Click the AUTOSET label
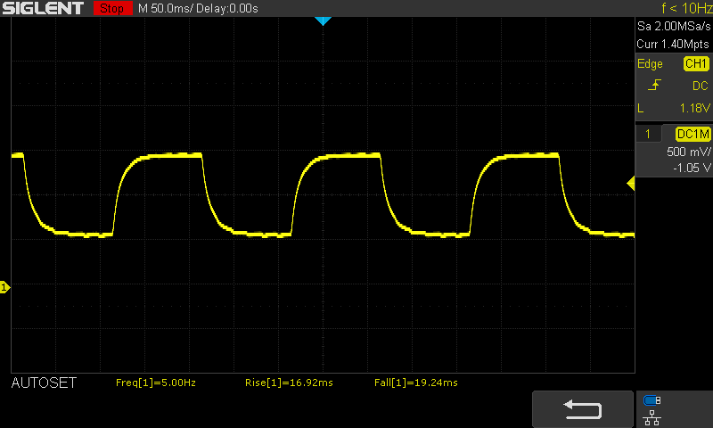The height and width of the screenshot is (428, 713). (44, 383)
